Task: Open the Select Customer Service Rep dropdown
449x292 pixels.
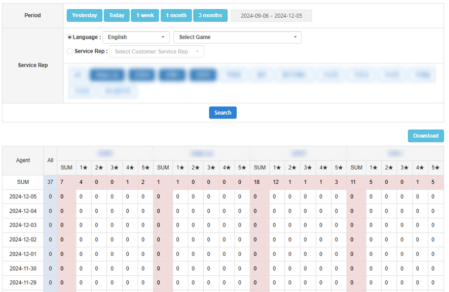Action: point(157,51)
